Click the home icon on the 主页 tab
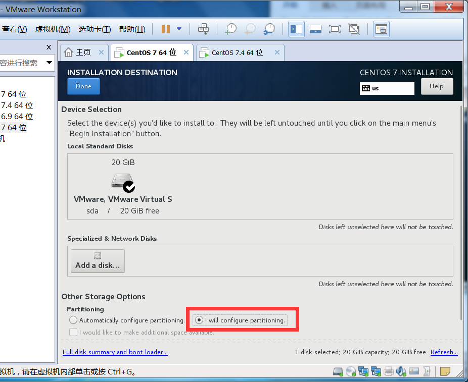Screen dimensions: 468x382 pos(68,52)
